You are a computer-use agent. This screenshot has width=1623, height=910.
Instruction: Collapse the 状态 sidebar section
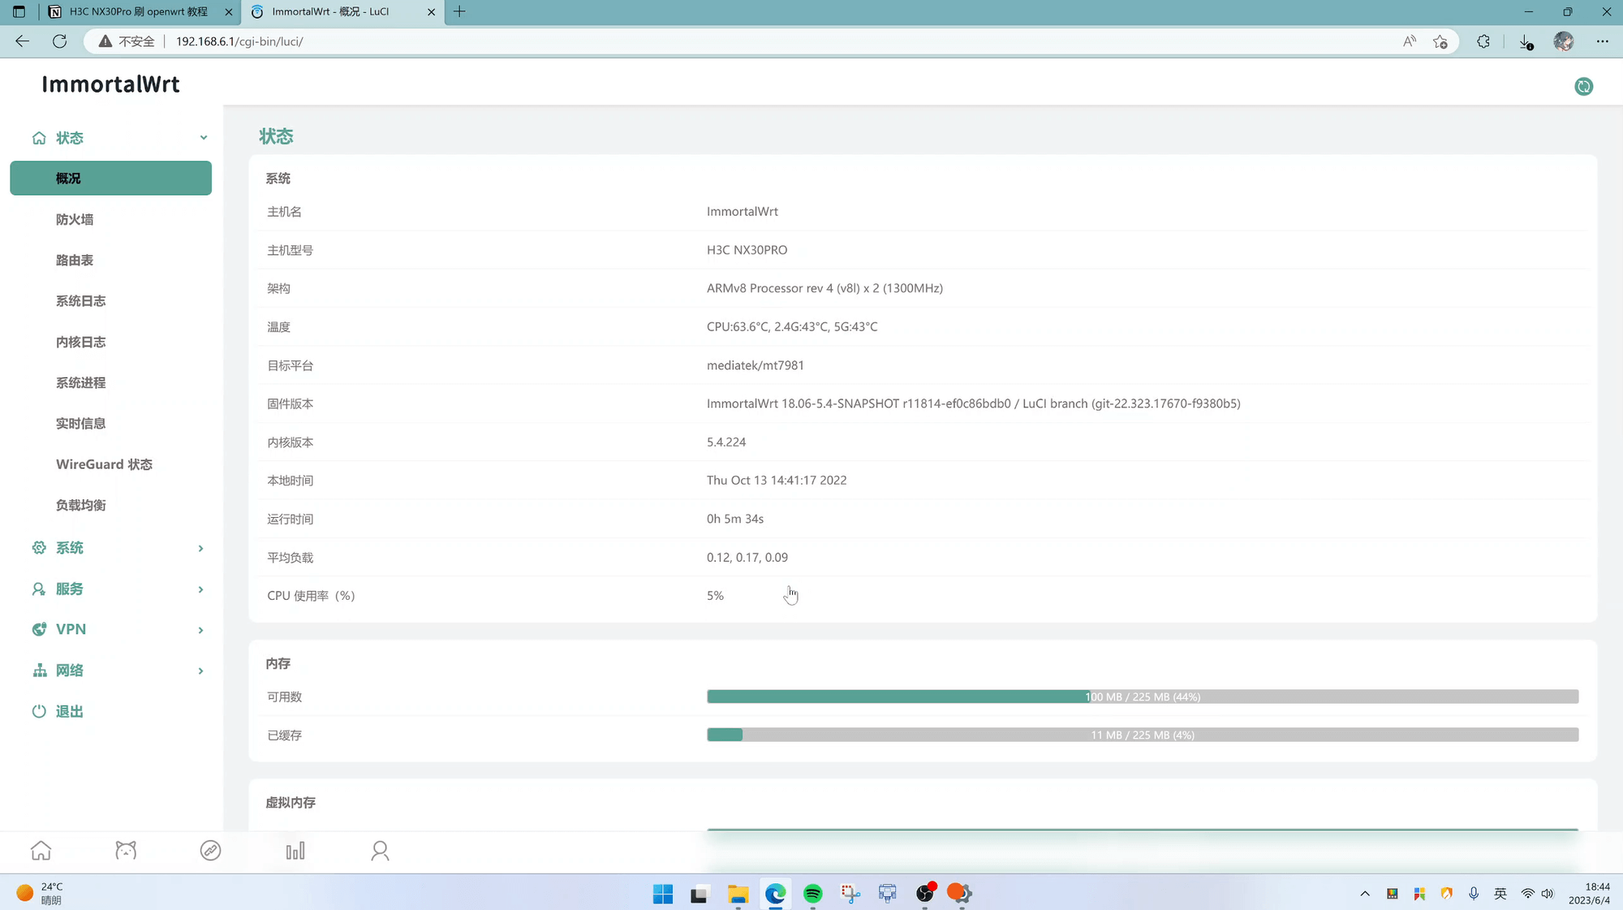[x=204, y=137]
